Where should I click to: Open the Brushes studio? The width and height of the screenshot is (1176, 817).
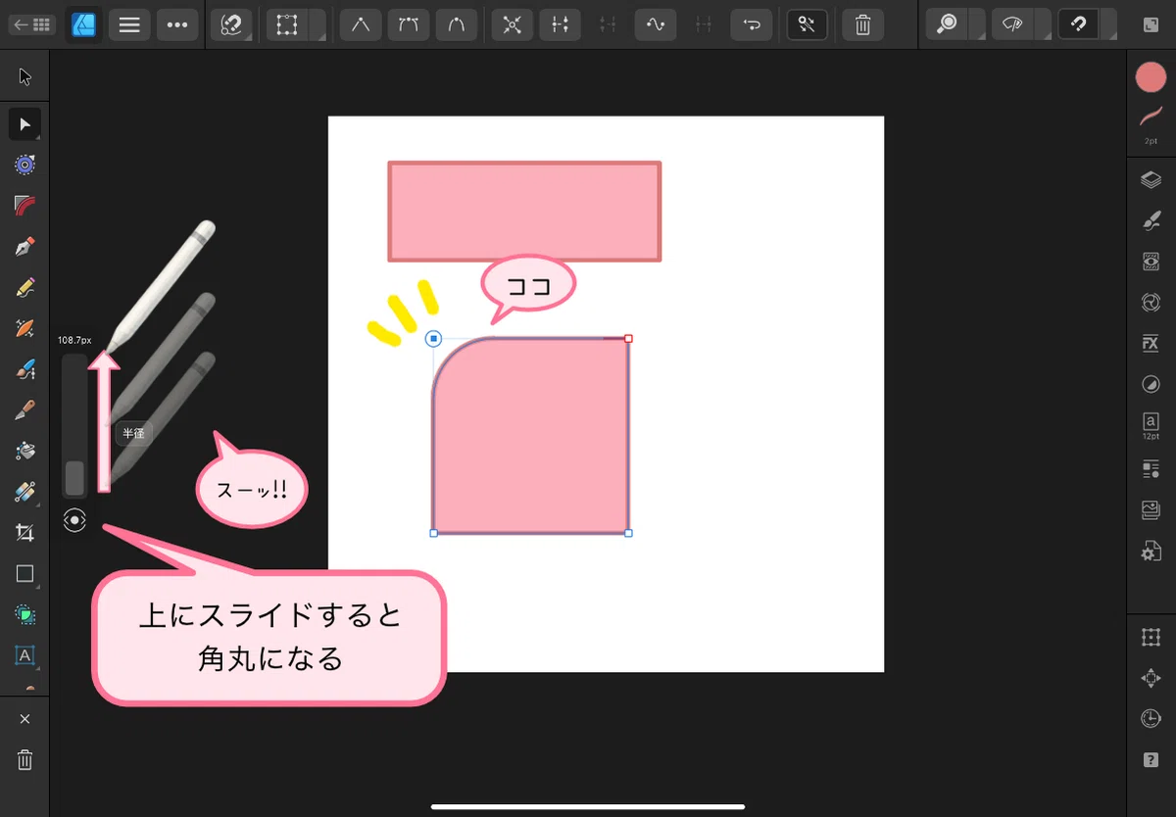[1151, 221]
